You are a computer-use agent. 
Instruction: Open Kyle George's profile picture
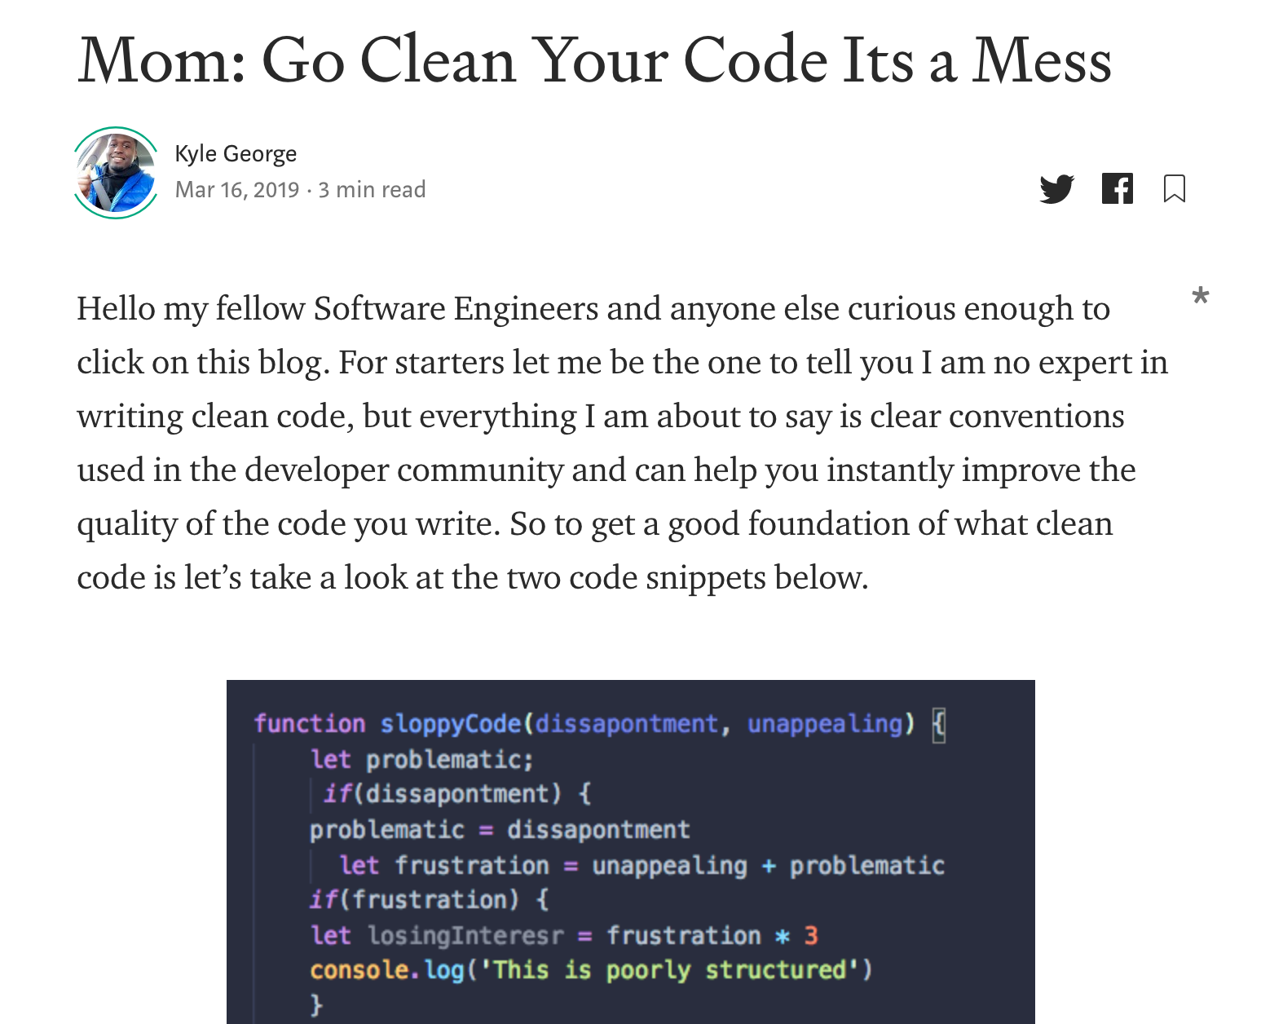(116, 173)
